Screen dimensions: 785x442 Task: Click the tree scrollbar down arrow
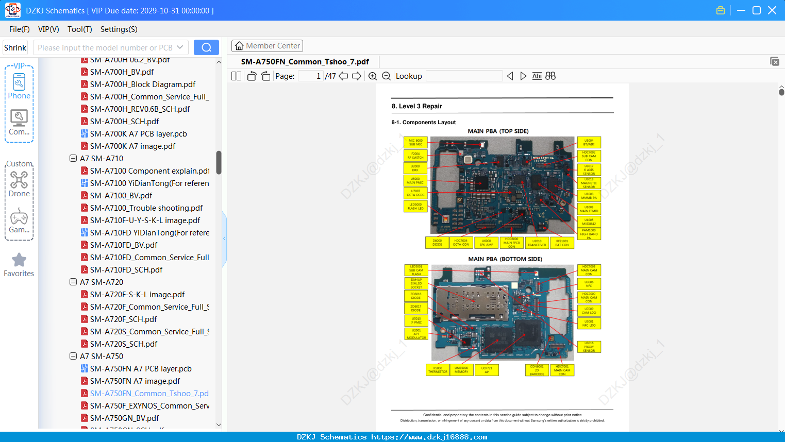click(219, 425)
